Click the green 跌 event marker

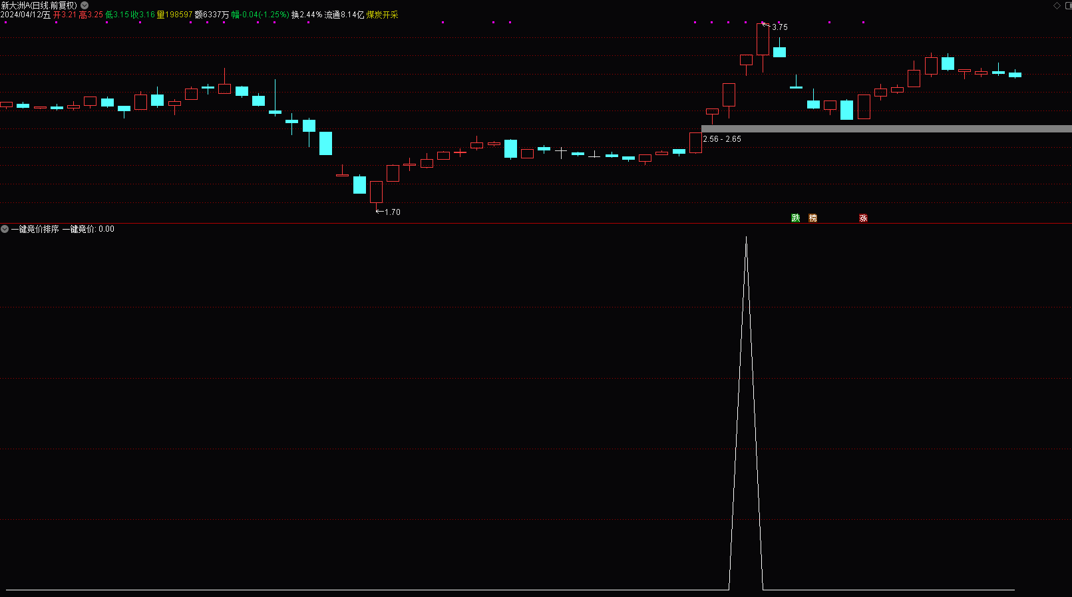pyautogui.click(x=796, y=218)
